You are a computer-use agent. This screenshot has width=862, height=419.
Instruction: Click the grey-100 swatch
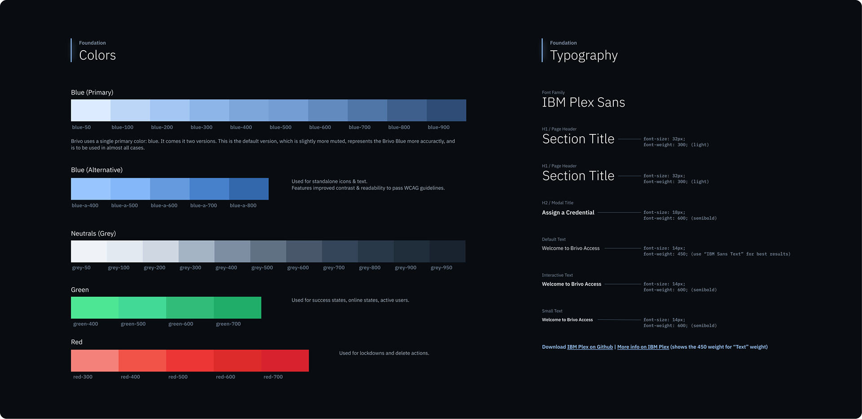(125, 251)
